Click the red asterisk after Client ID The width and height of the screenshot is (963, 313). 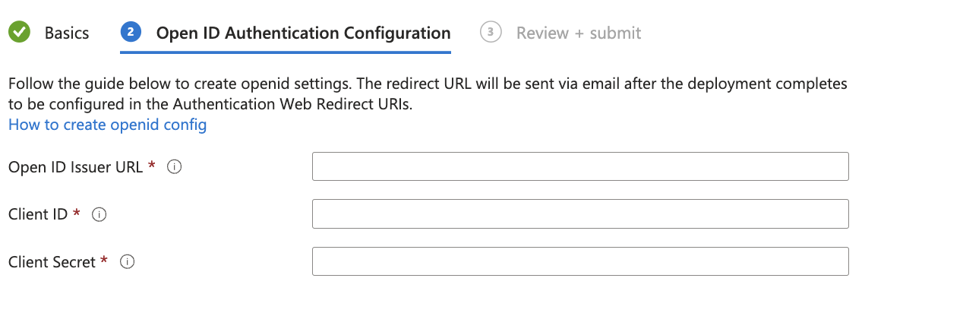(x=77, y=213)
